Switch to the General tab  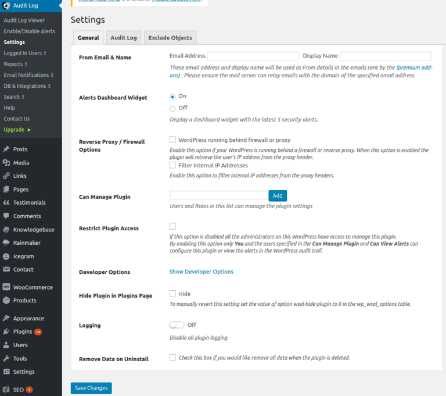click(x=88, y=38)
